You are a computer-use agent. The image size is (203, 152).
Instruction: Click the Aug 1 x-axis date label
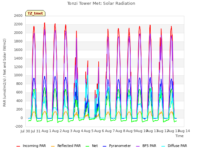[x=46, y=131]
